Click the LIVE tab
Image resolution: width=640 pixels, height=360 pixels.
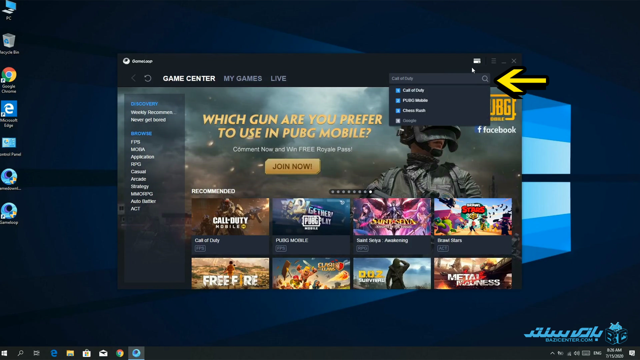point(278,78)
